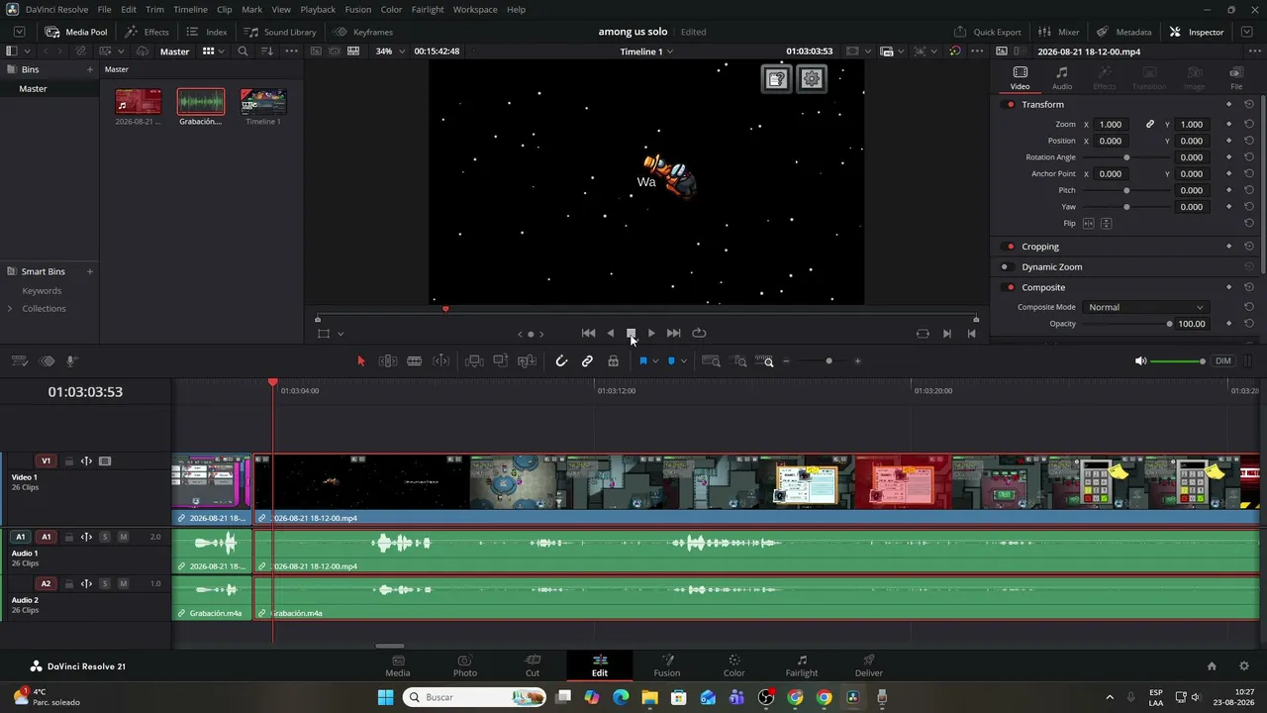Image resolution: width=1267 pixels, height=713 pixels.
Task: Toggle timeline snapping magnet
Action: coord(561,361)
